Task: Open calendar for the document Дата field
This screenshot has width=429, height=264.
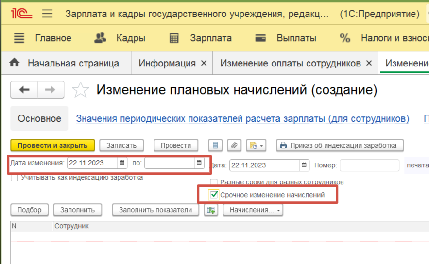Action: click(304, 165)
